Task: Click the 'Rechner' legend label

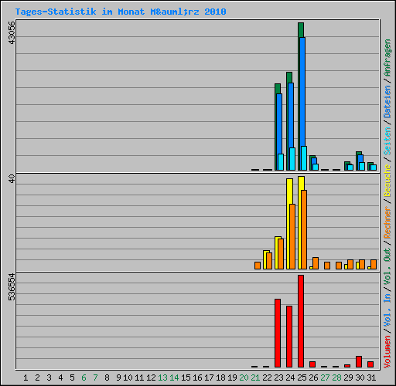Action: [387, 222]
